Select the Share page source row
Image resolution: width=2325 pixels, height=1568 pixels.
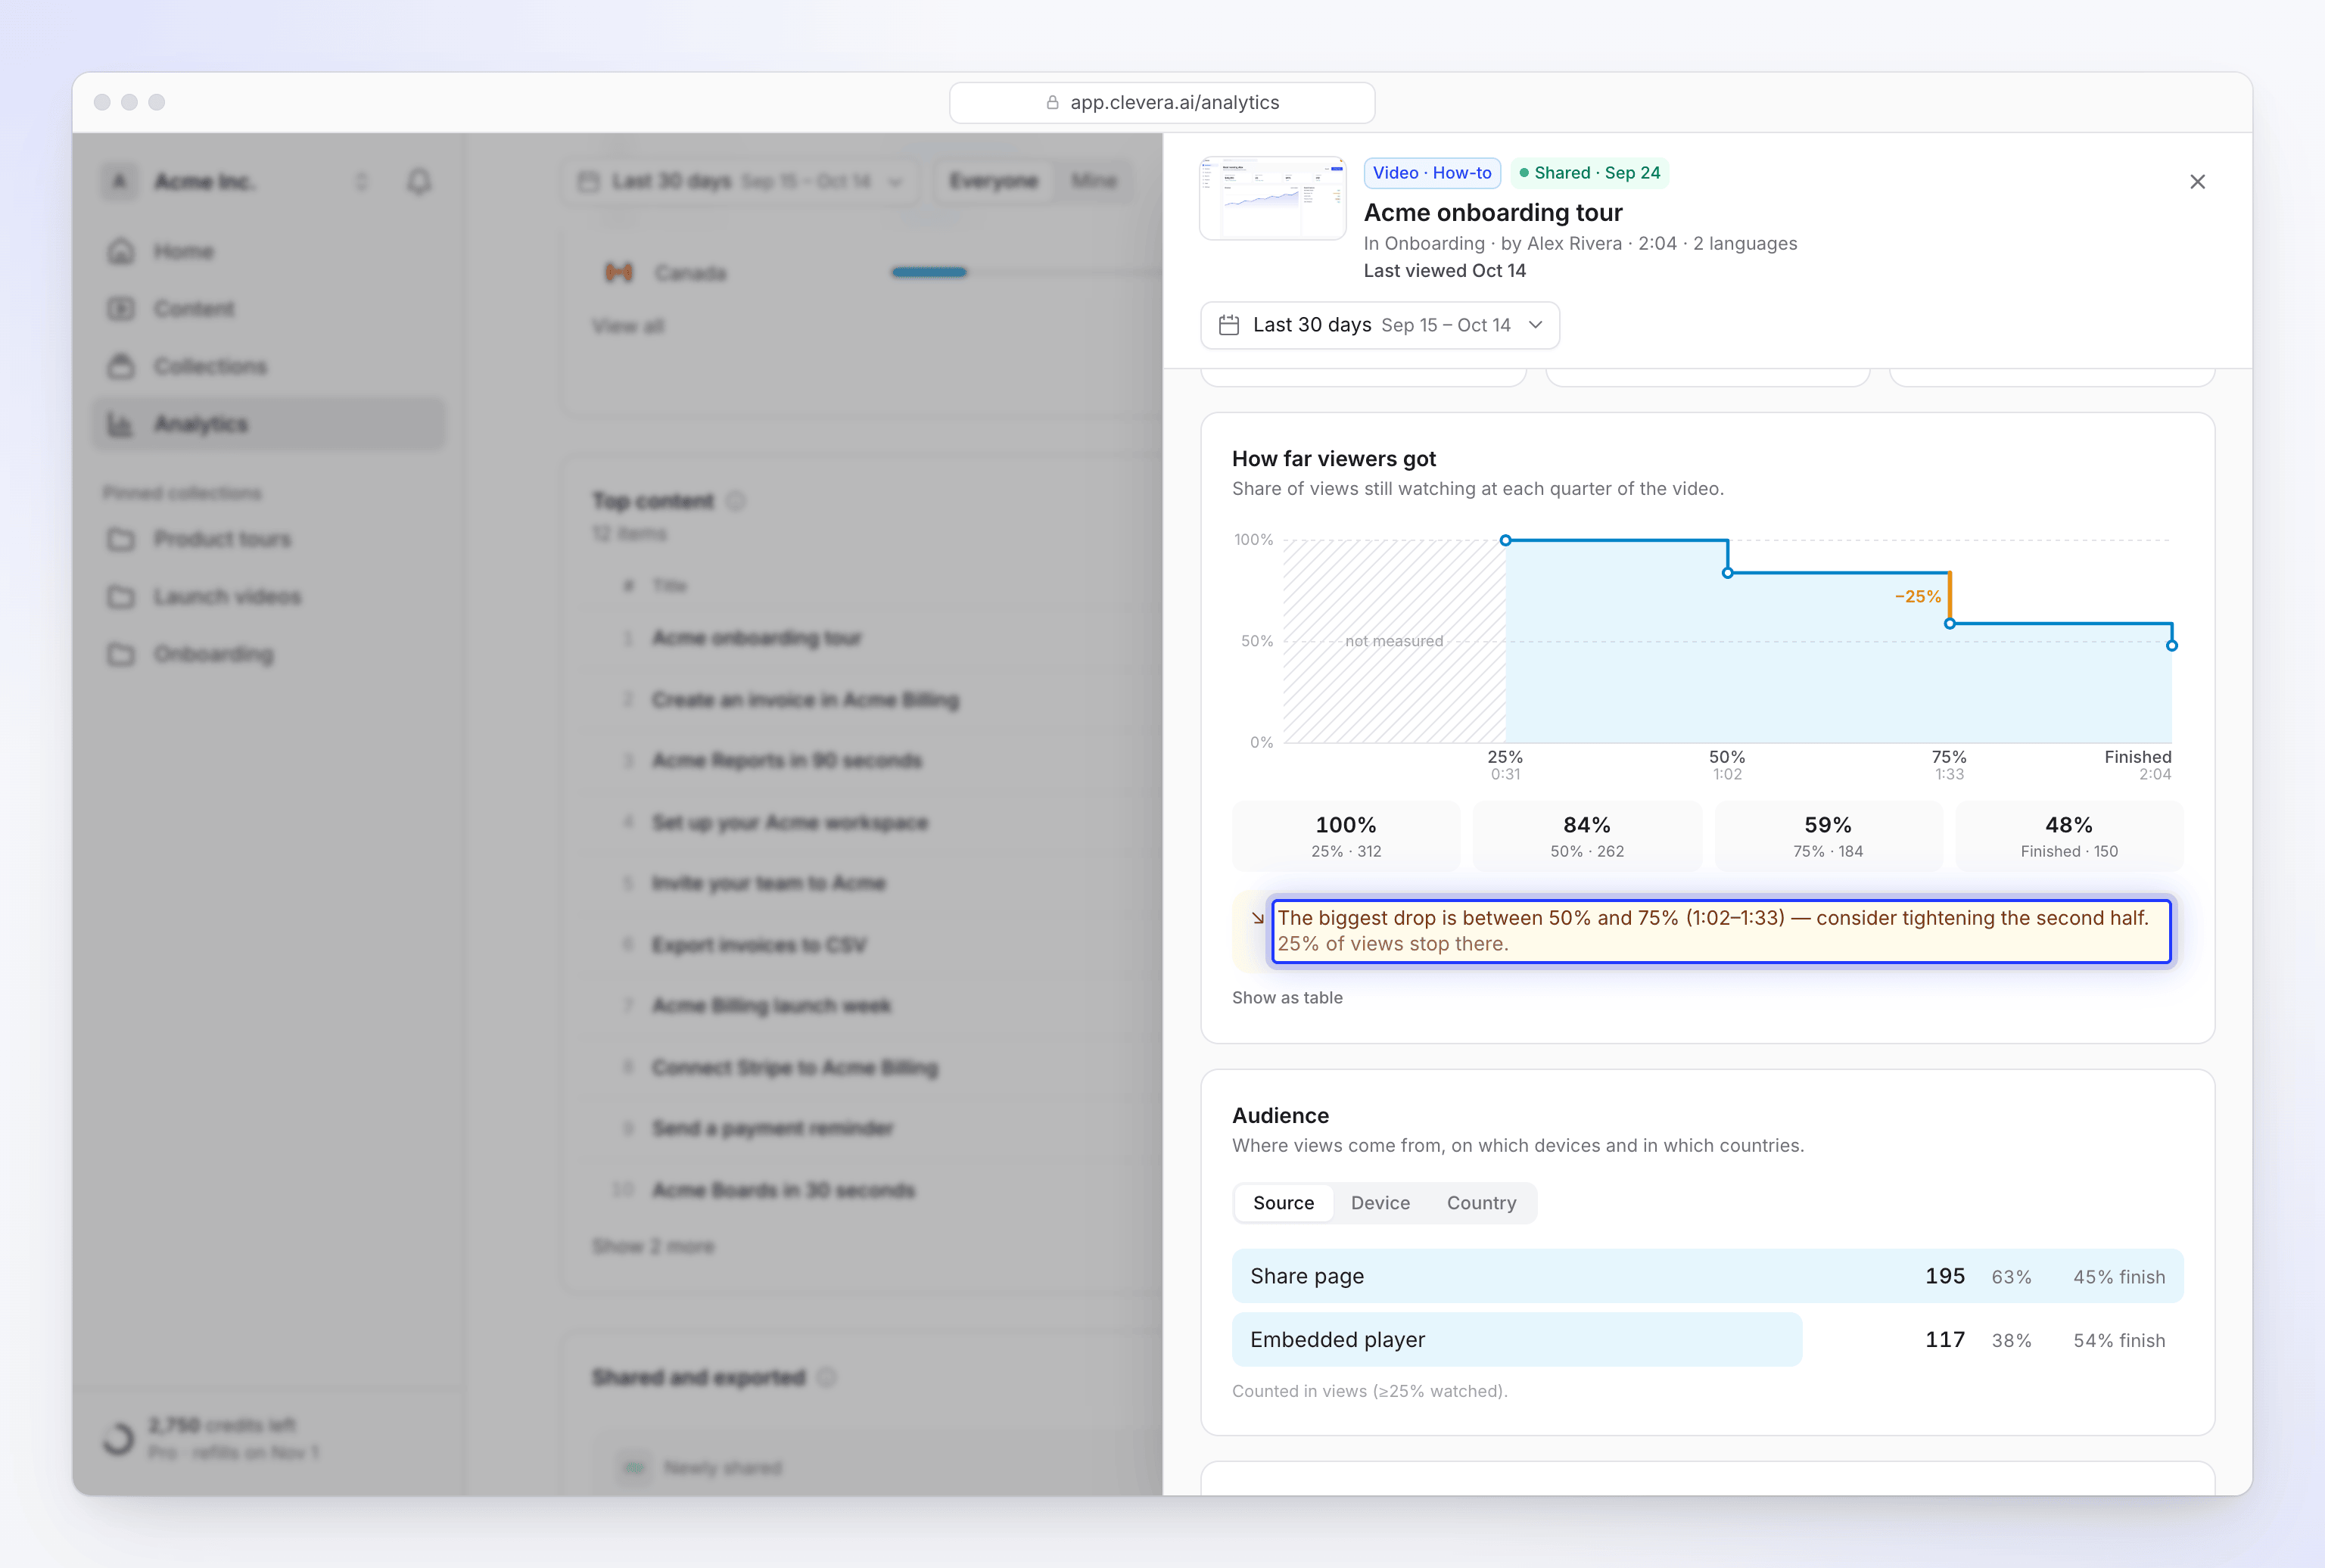[1707, 1276]
